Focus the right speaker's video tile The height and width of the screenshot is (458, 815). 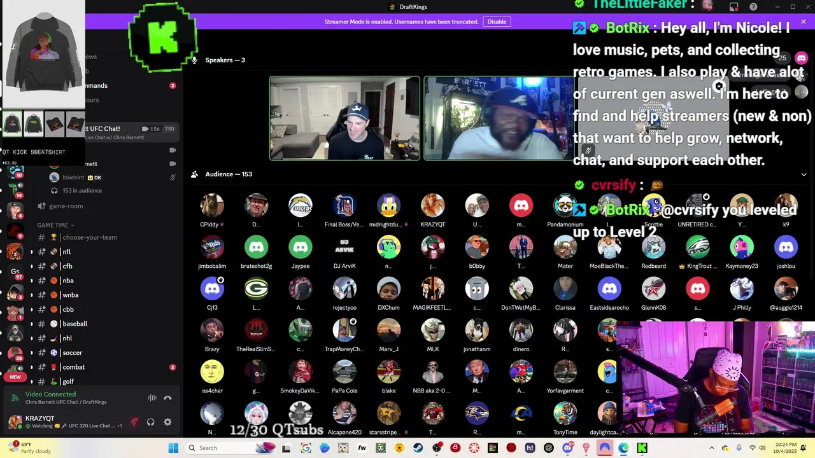pyautogui.click(x=499, y=118)
